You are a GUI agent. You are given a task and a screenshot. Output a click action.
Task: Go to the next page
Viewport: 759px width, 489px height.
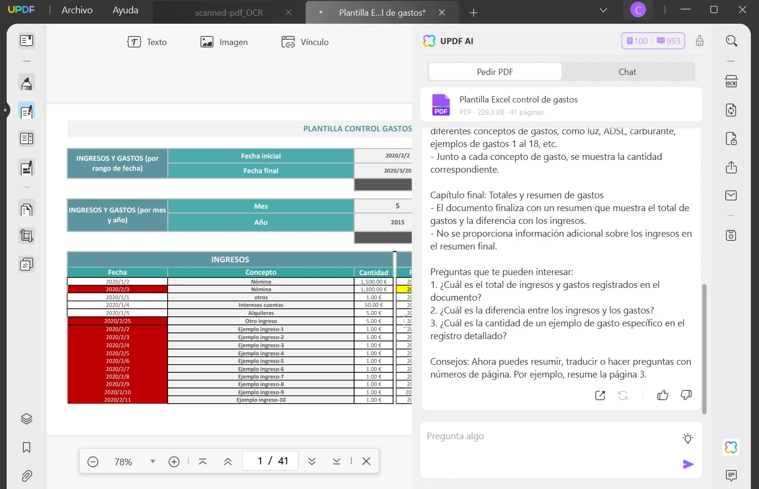coord(312,461)
